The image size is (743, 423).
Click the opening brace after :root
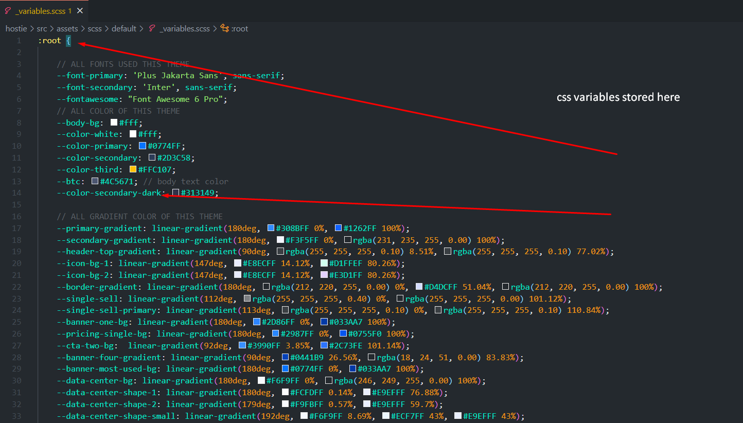coord(68,41)
